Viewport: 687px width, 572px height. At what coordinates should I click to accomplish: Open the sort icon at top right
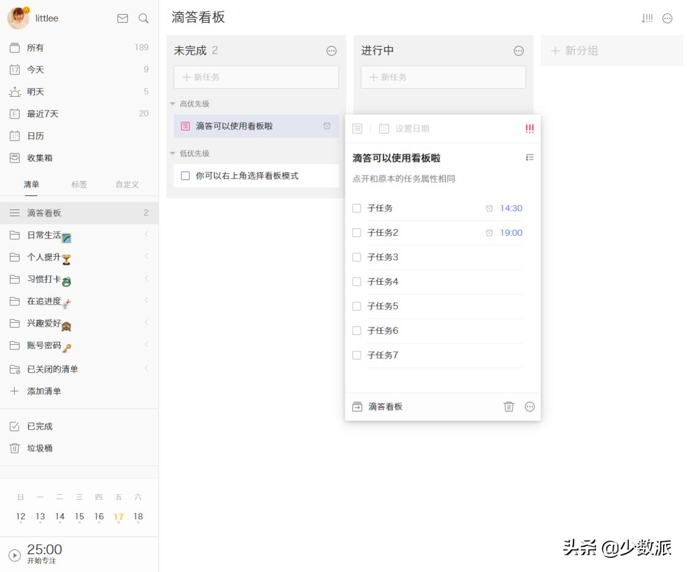point(647,18)
